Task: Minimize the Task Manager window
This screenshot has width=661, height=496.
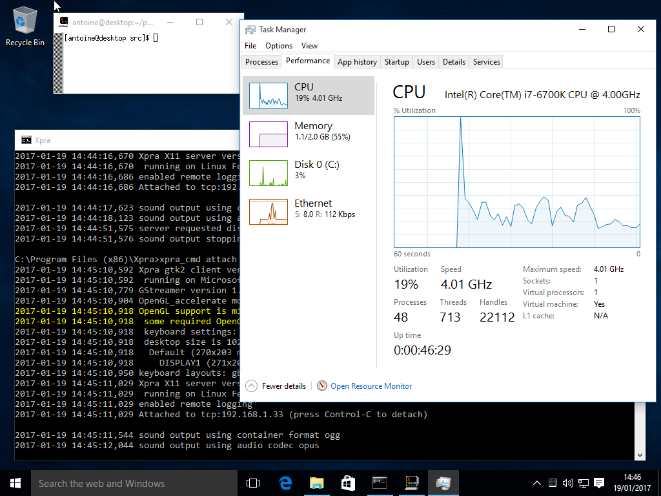Action: [582, 30]
